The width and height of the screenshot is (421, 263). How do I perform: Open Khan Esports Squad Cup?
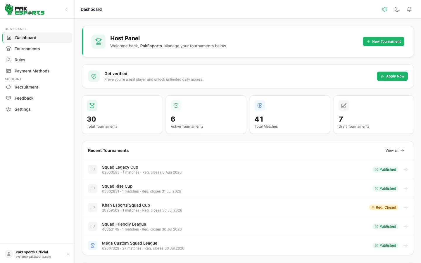click(x=248, y=207)
